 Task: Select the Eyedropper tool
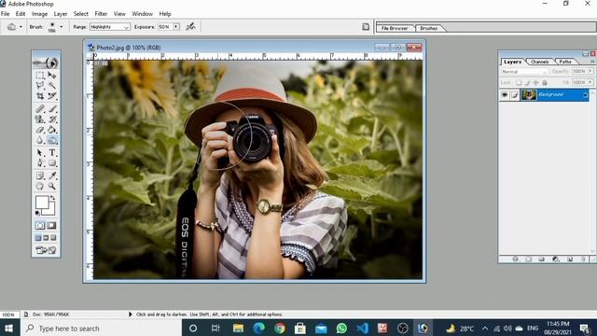(x=52, y=175)
